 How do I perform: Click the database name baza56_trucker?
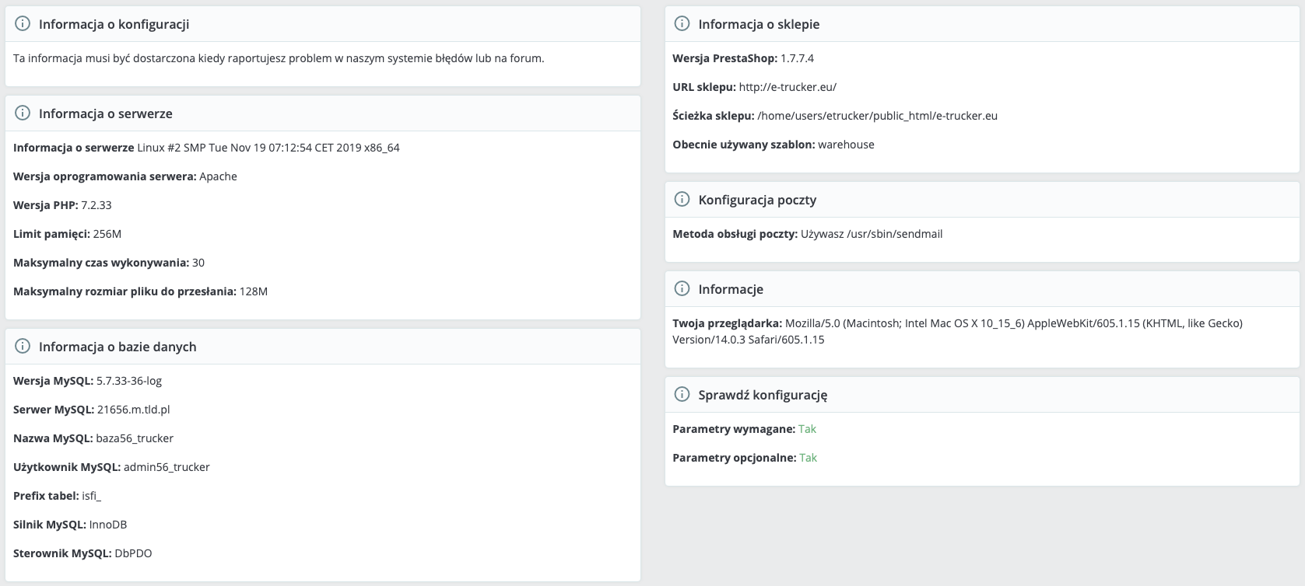click(x=135, y=438)
